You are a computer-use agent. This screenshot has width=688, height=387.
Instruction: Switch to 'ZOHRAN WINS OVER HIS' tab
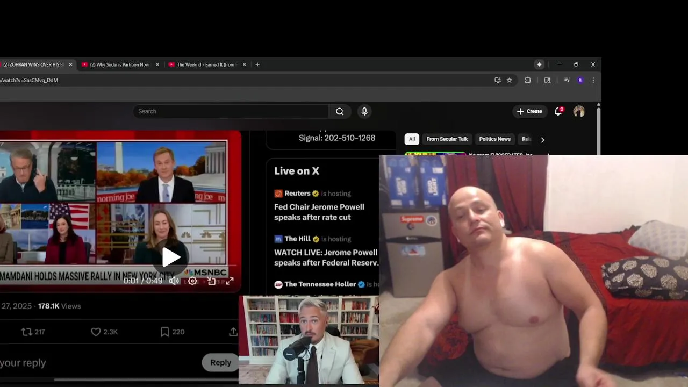click(x=33, y=64)
